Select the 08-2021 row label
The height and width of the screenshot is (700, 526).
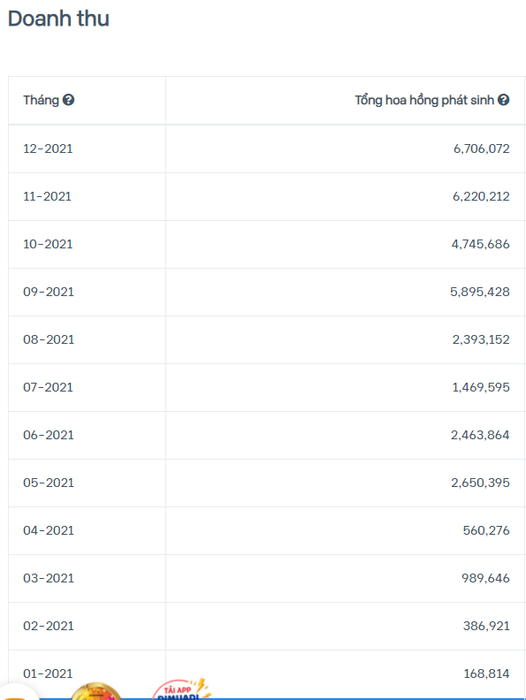(x=49, y=339)
